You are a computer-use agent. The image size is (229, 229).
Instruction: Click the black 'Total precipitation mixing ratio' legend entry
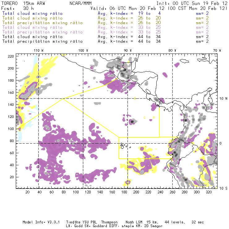42,41
